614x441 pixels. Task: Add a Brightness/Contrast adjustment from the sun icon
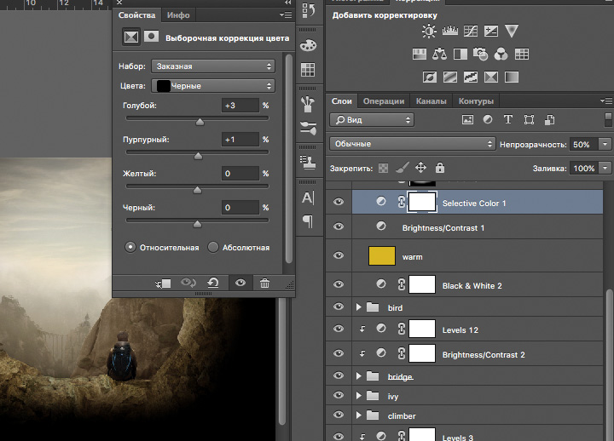coord(429,31)
